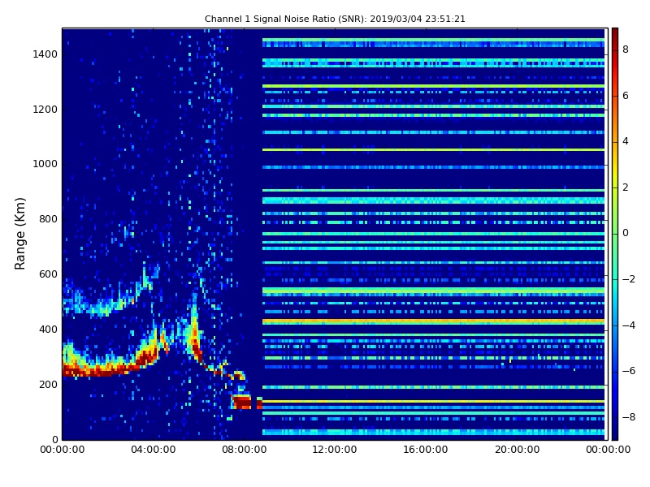650x487 pixels.
Task: Click the 04:00:00 time axis label
Action: pos(154,450)
